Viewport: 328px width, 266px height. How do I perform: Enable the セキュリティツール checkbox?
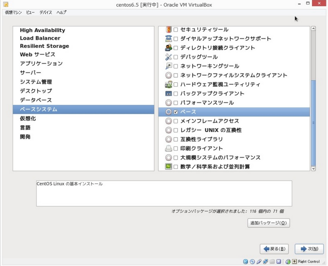point(176,30)
